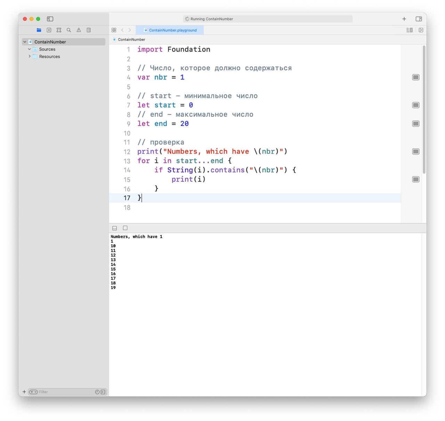Click console output line 19

[x=113, y=288]
